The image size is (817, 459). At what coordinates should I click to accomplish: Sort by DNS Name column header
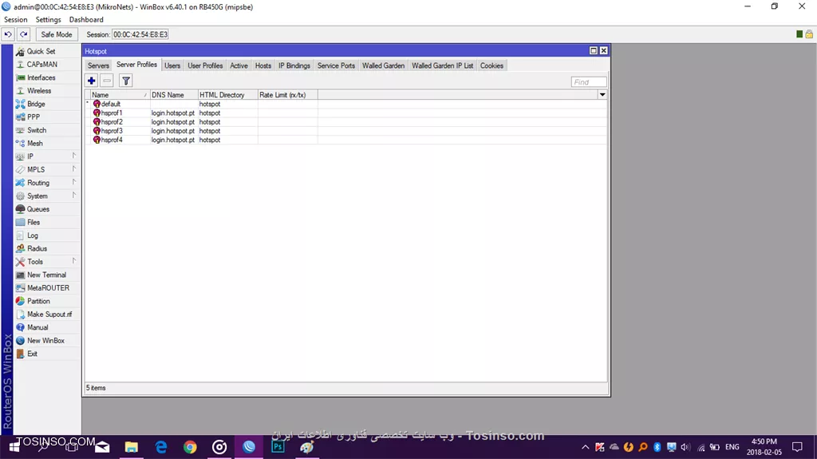(174, 95)
